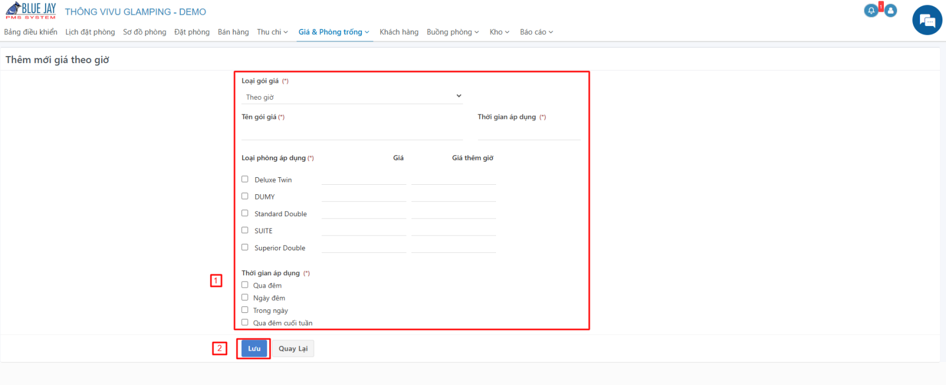
Task: Click Superior Double Giá field
Action: point(364,247)
